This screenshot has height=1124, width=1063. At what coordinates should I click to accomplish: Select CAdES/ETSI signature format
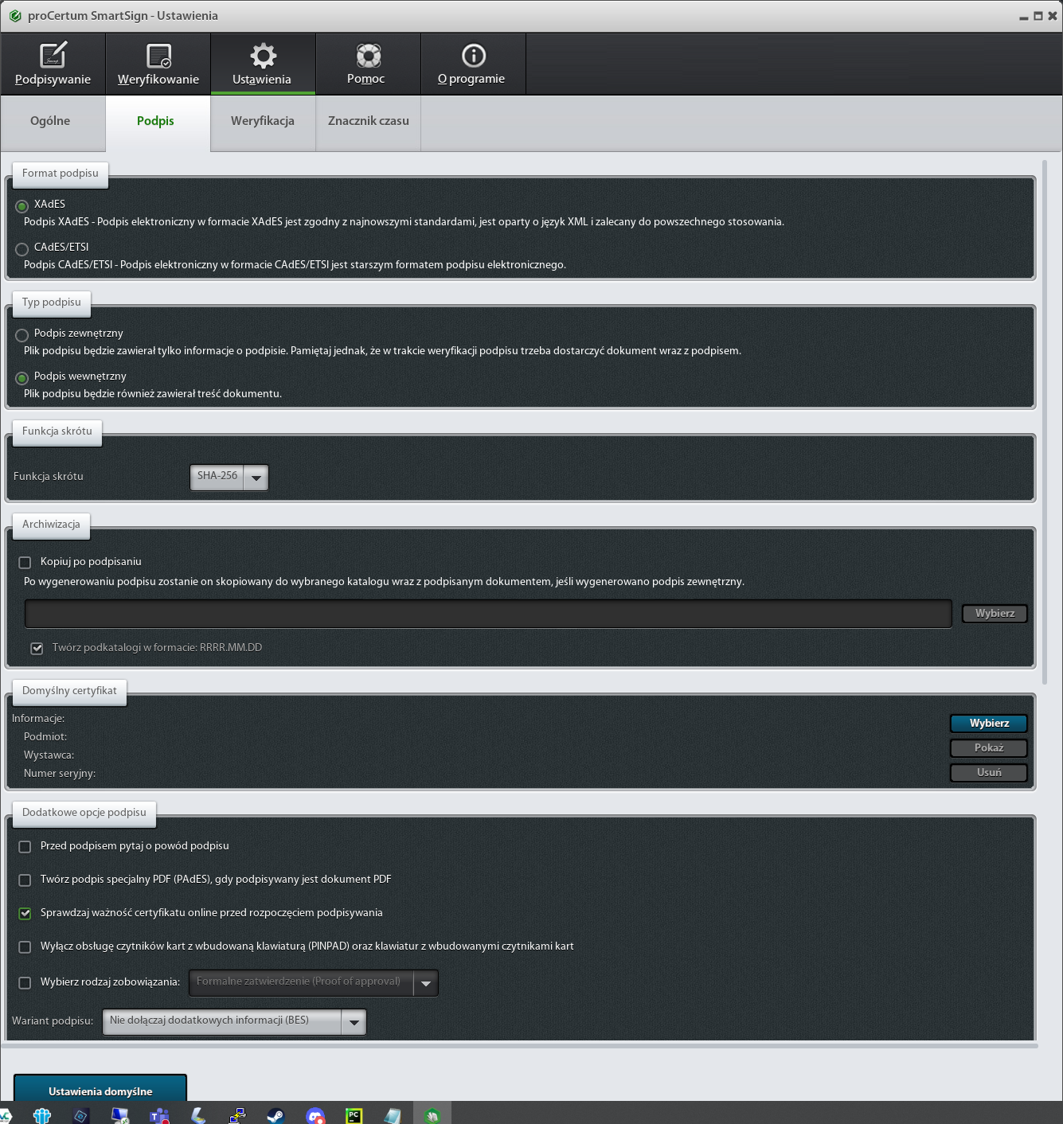pos(22,248)
